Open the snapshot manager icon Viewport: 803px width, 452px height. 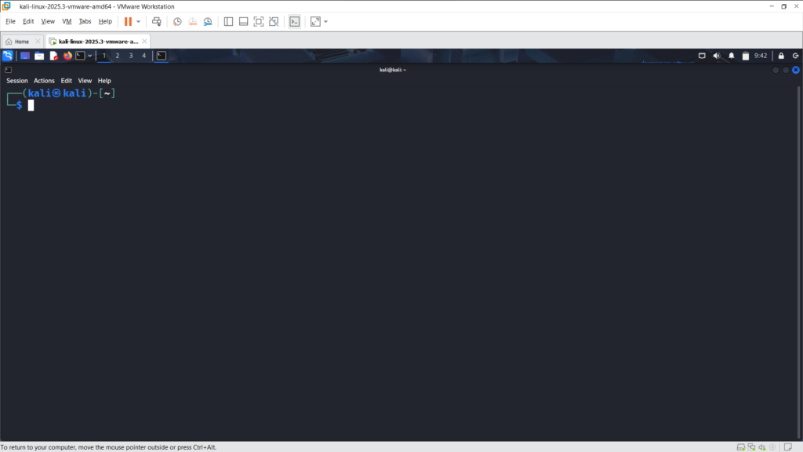[208, 21]
